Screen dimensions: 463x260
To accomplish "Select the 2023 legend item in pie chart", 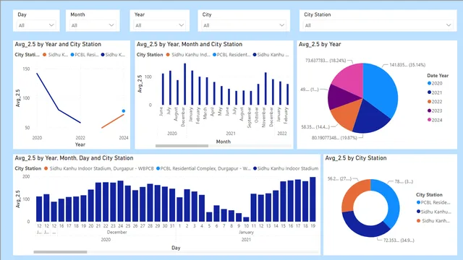I will (x=435, y=110).
